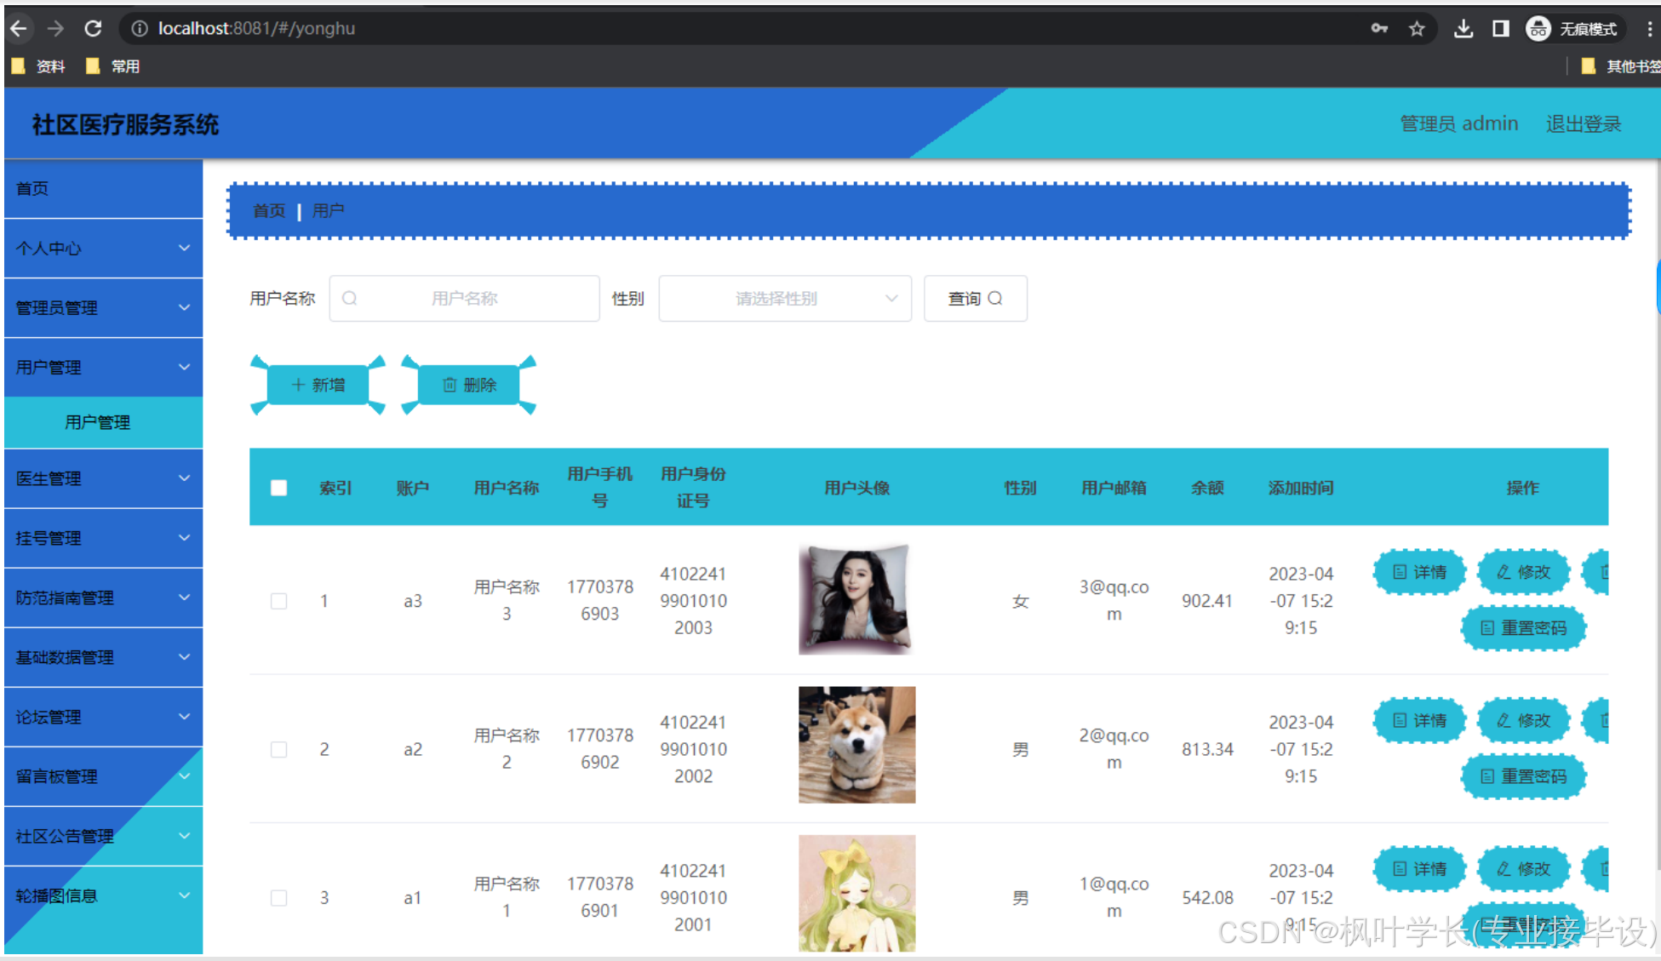Collapse the 用户管理 parent sidebar menu
Viewport: 1661px width, 961px height.
tap(103, 367)
